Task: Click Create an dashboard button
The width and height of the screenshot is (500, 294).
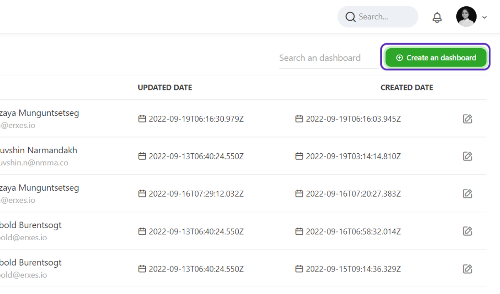Action: coord(436,57)
